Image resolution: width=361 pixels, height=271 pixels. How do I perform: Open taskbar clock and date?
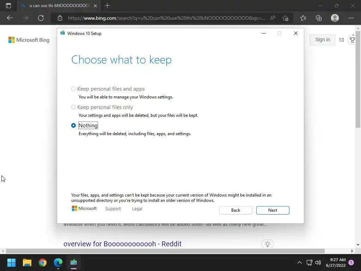click(336, 263)
